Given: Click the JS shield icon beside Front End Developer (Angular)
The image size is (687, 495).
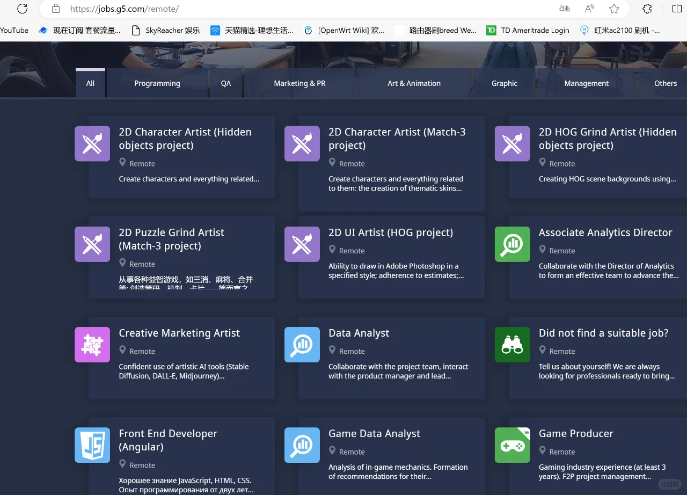Looking at the screenshot, I should point(92,445).
